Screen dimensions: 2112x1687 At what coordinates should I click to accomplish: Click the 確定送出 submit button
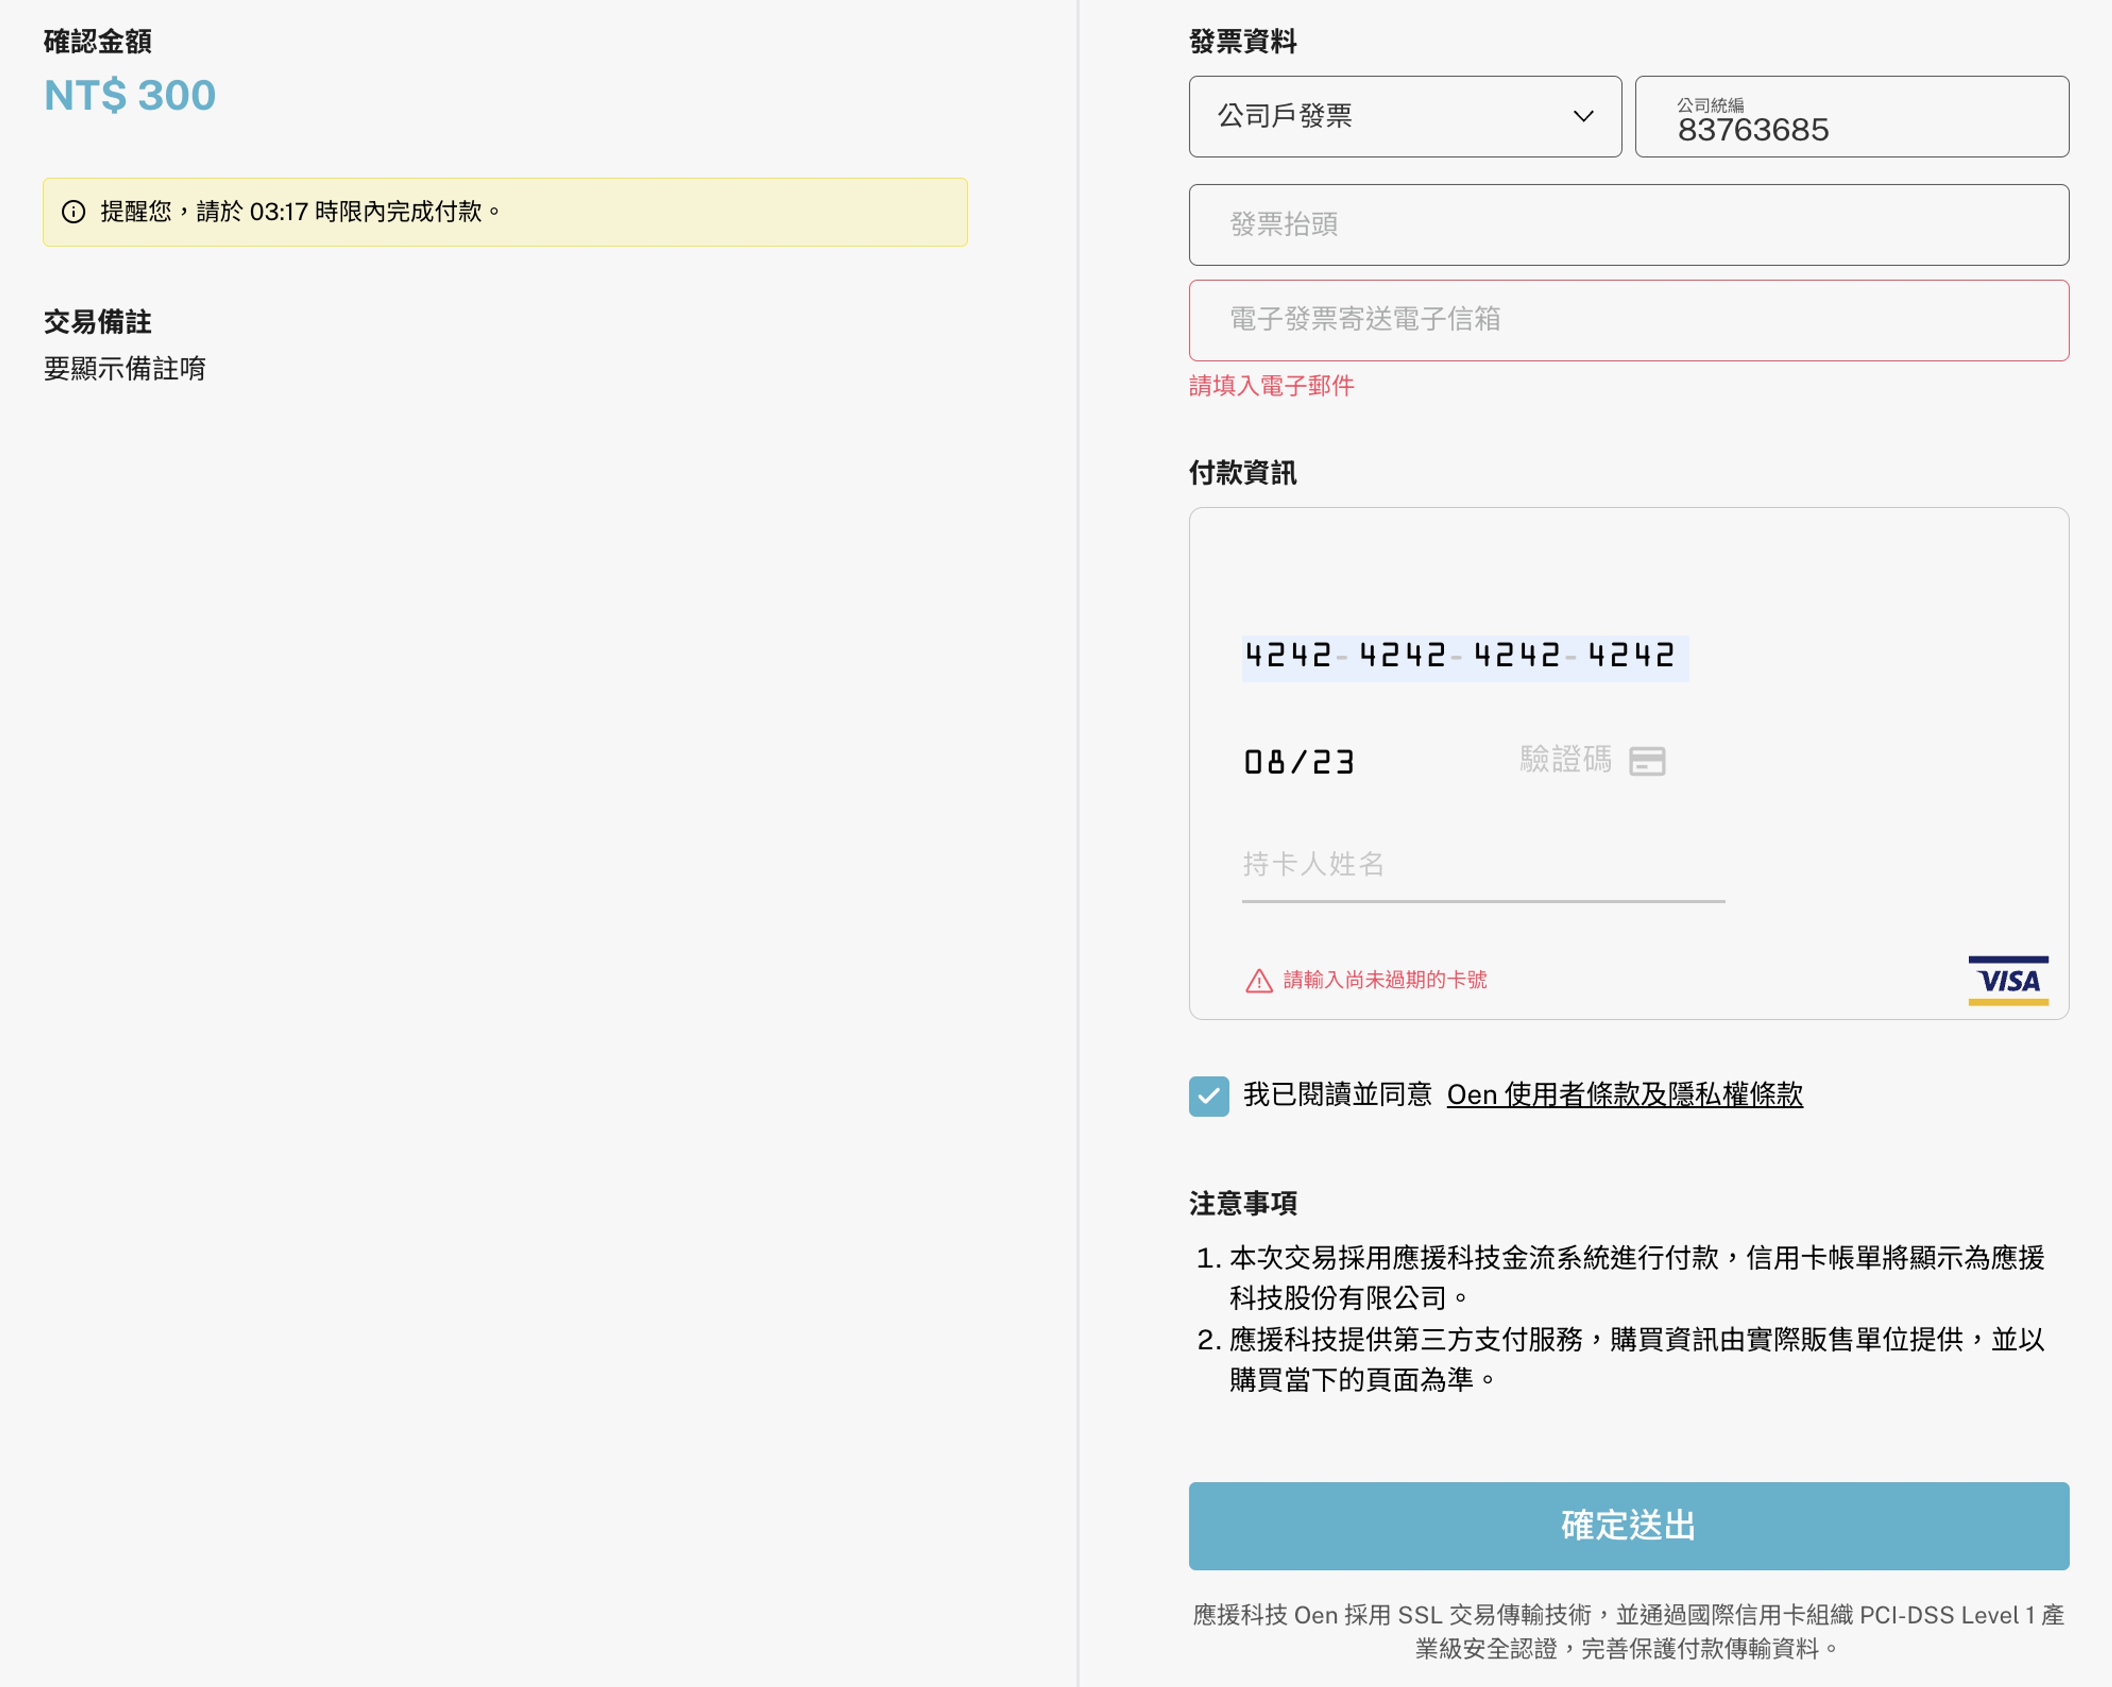[x=1628, y=1525]
